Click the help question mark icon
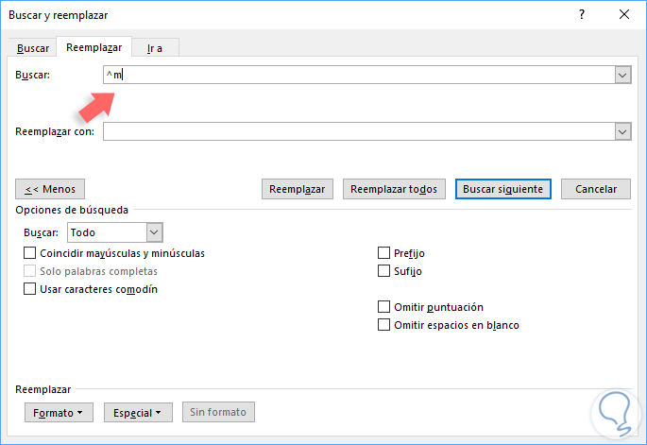647x445 pixels. coord(581,14)
